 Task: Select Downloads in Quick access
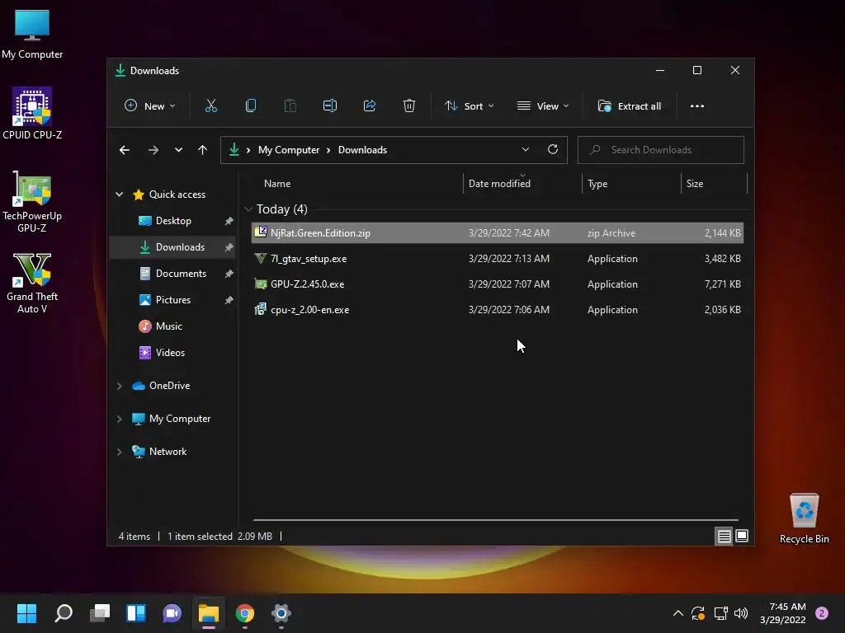[173, 247]
